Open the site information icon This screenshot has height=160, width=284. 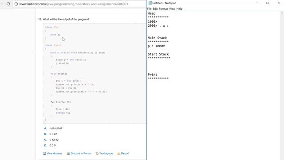pyautogui.click(x=16, y=4)
